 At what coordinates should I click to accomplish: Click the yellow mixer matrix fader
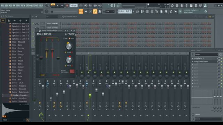coord(47,50)
